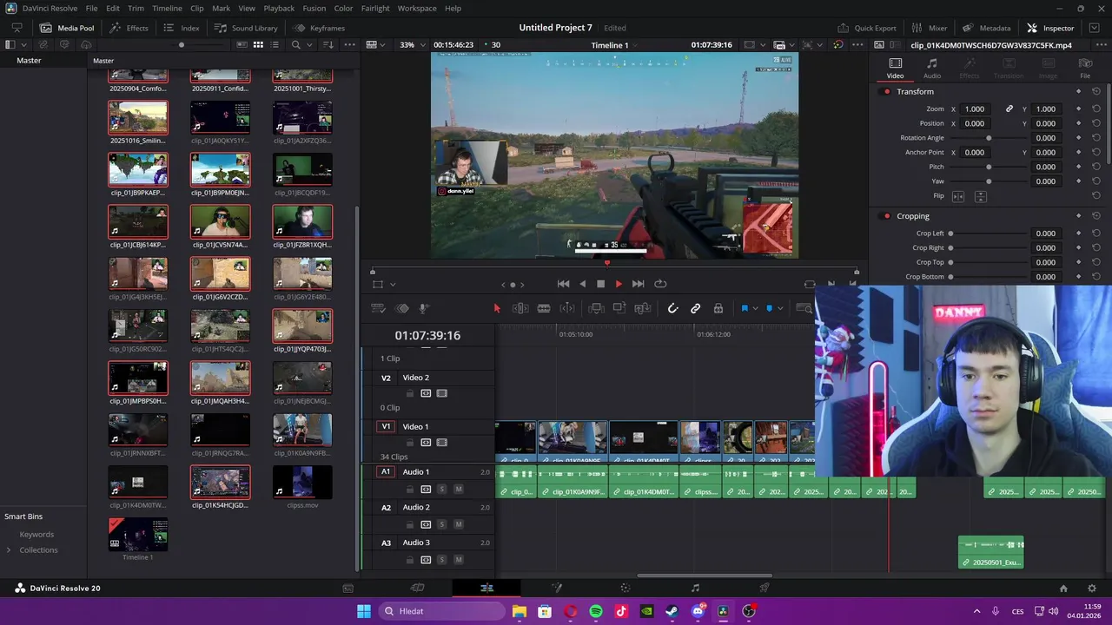Screen dimensions: 1112x625
Task: Mute the Audio 1 track
Action: [x=459, y=489]
